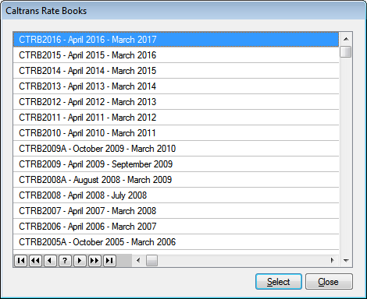Click the page-forward double arrow icon
The image size is (367, 299).
[94, 260]
